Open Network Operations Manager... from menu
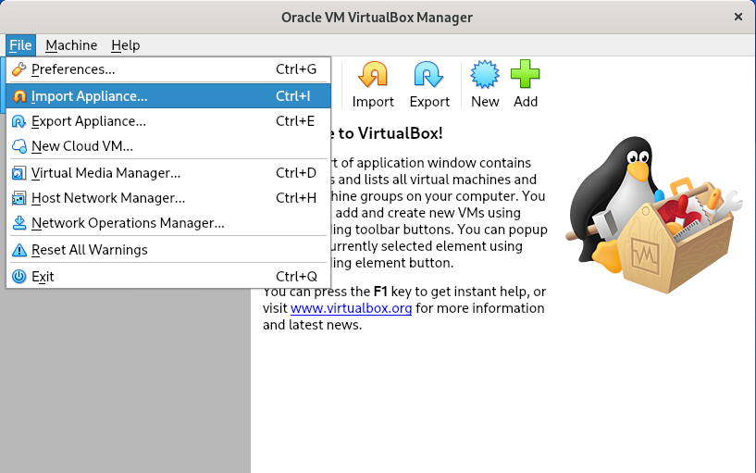 pyautogui.click(x=168, y=223)
